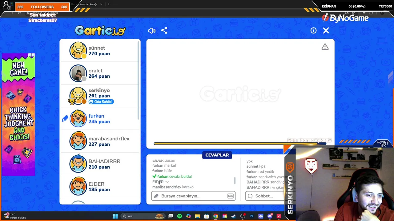Click 'sünnet kpaı' chat message
This screenshot has height=221, width=394.
pyautogui.click(x=256, y=166)
